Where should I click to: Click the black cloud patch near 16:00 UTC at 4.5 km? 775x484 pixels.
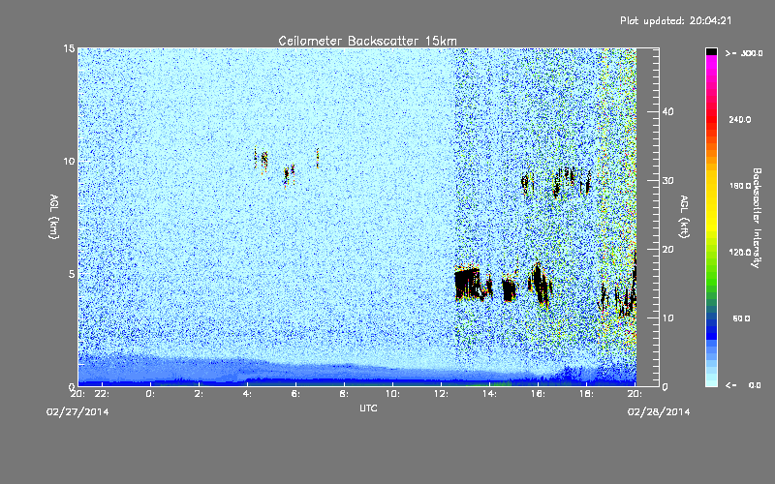540,284
